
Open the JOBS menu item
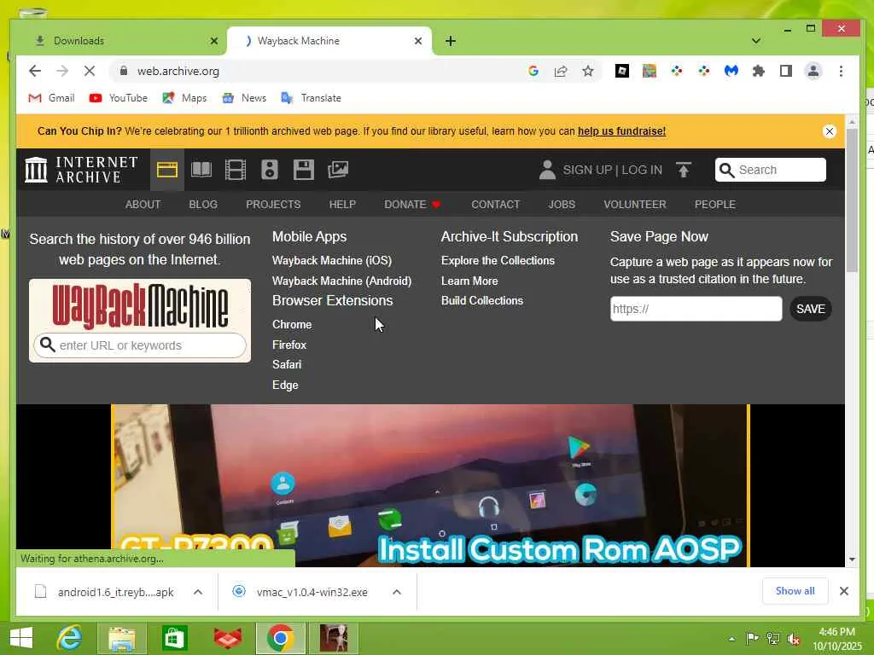(x=562, y=205)
